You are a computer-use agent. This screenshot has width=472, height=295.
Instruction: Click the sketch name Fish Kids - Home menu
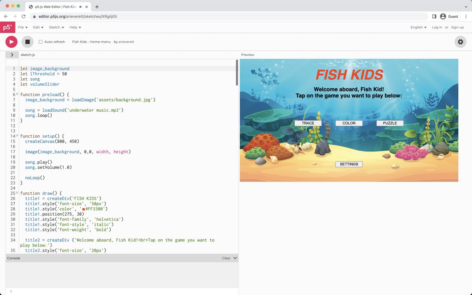91,42
